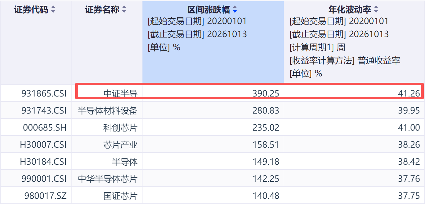
Task: Click 收益率计算方法 普通收益率 parameter text
Action: (x=345, y=60)
